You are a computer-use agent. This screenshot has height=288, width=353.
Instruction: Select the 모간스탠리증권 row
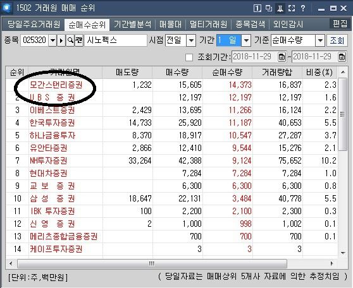coord(171,85)
